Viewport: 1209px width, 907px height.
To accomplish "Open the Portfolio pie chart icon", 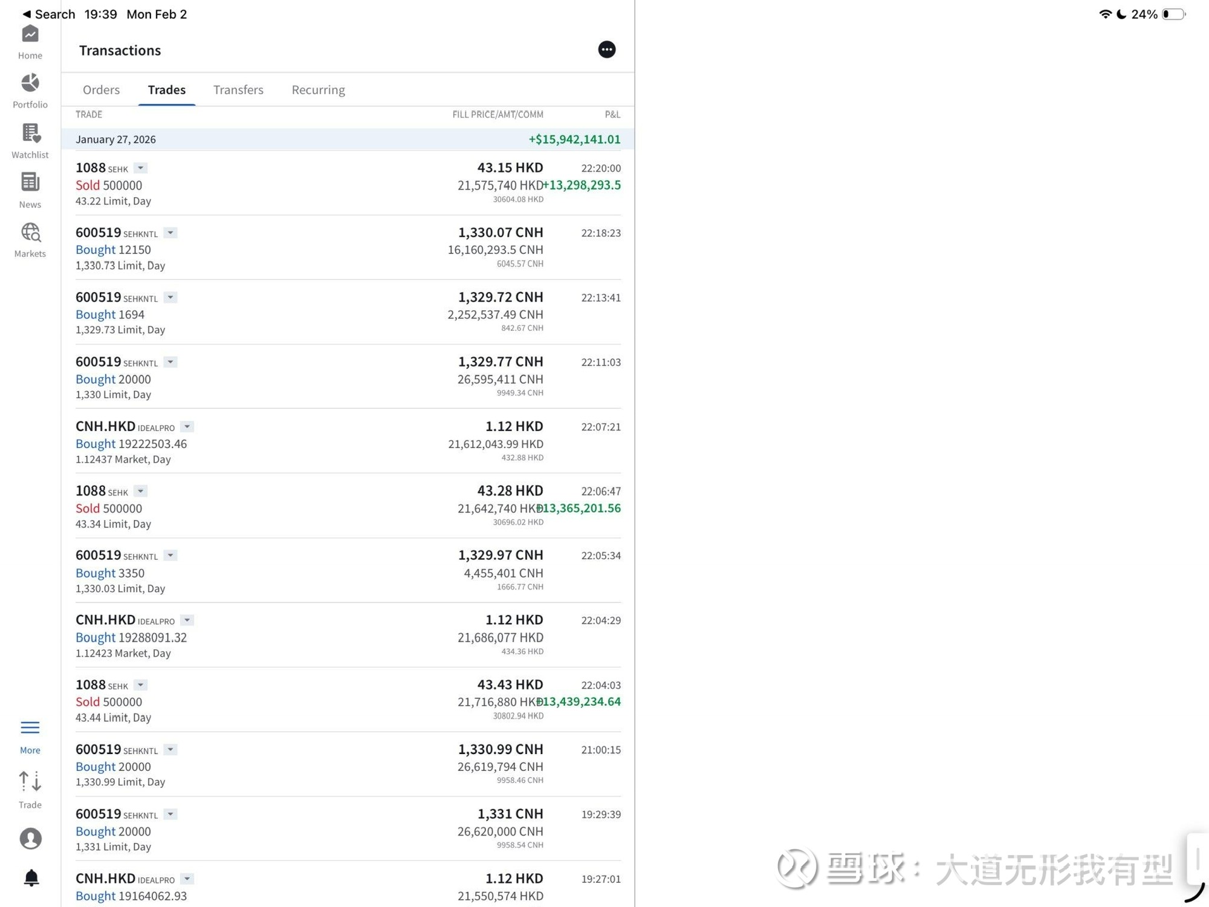I will [30, 91].
